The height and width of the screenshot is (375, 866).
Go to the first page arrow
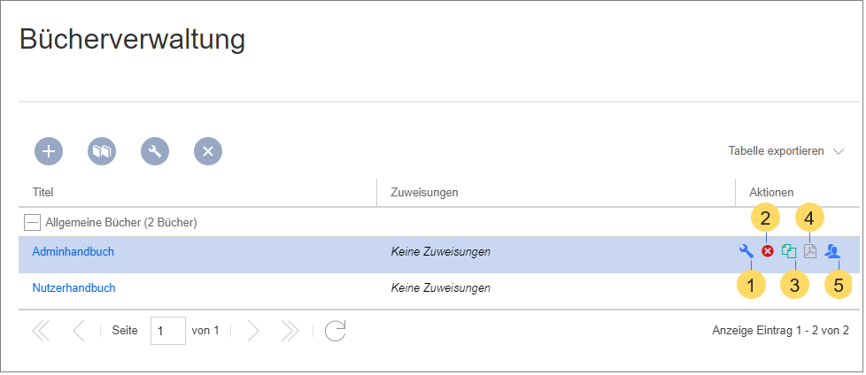tap(41, 331)
